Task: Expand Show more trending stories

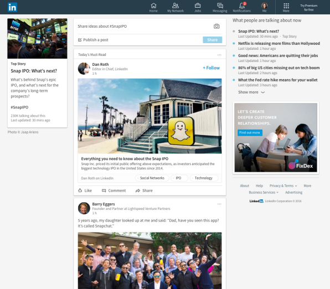Action: 251,92
